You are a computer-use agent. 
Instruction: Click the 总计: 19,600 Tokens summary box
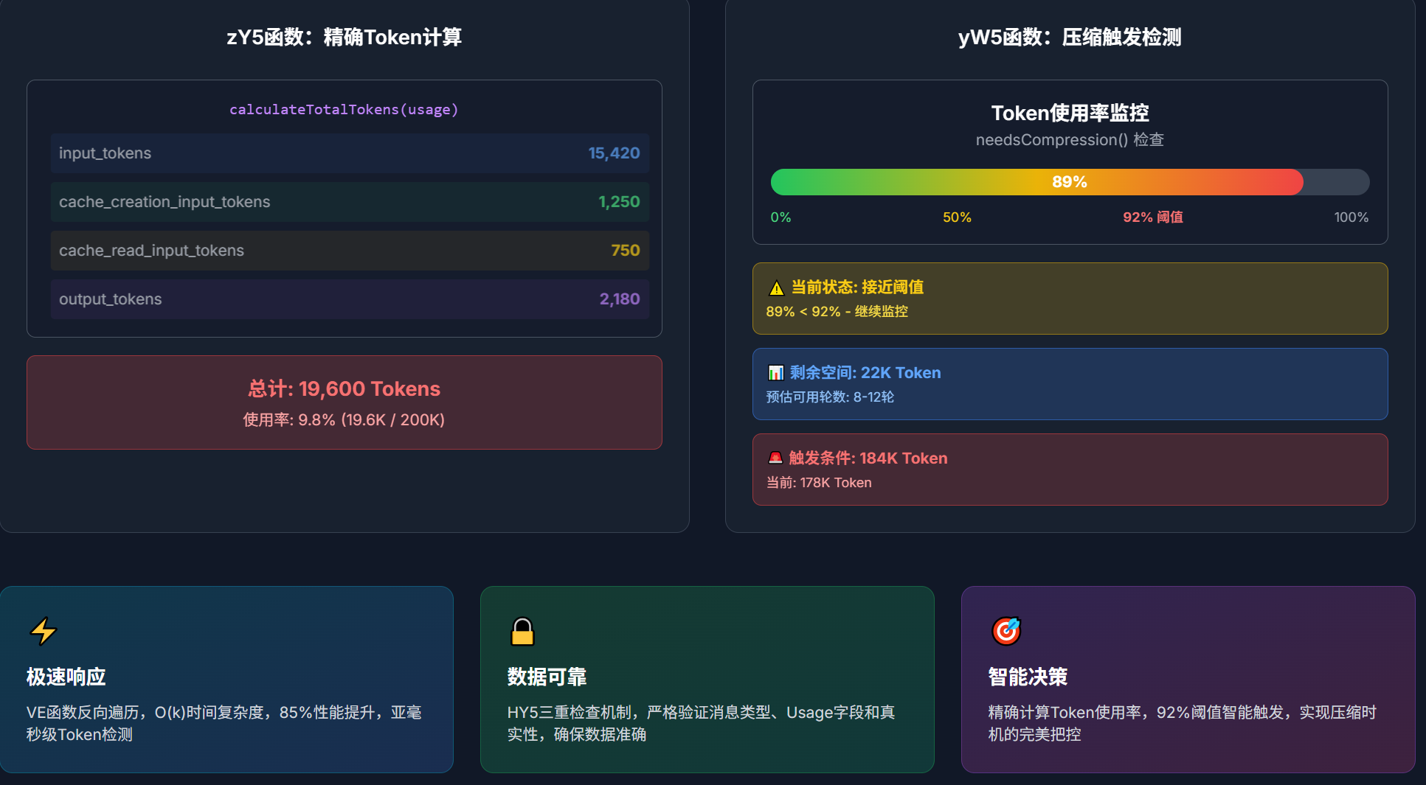coord(344,402)
